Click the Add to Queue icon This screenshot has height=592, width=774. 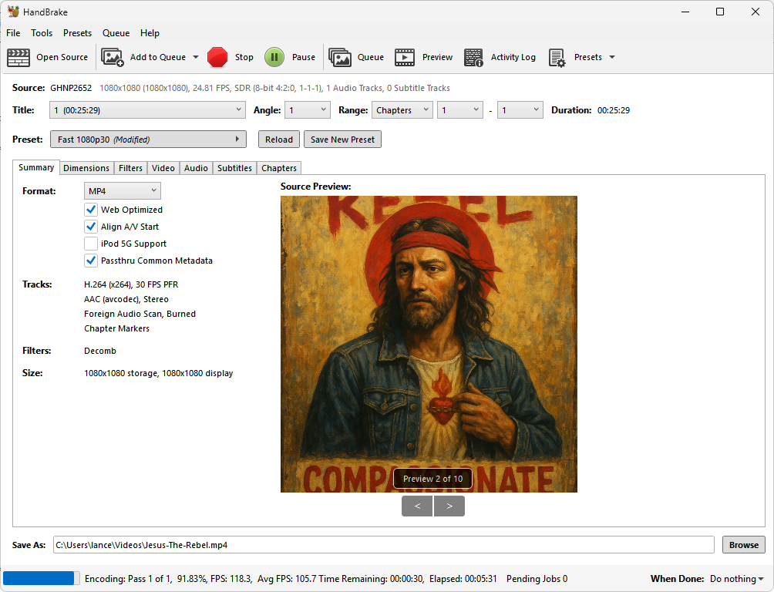pyautogui.click(x=113, y=57)
